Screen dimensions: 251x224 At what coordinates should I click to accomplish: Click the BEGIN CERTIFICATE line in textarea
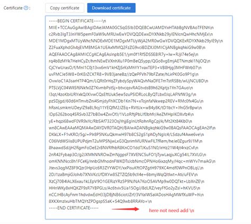click(77, 21)
